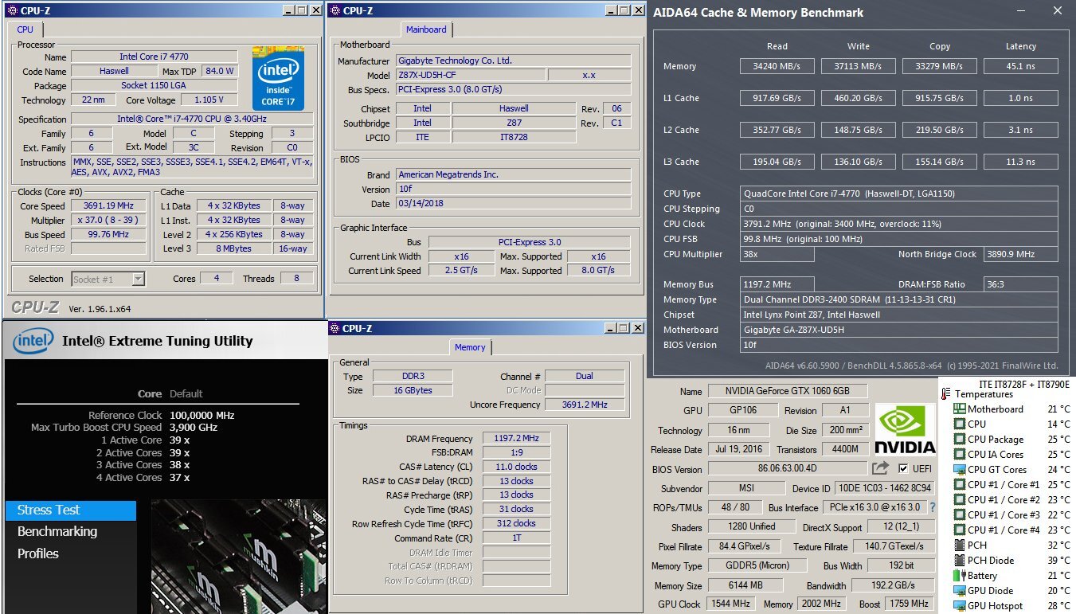Click the CPU #1 / Core #2 icon
1076x614 pixels.
[960, 500]
